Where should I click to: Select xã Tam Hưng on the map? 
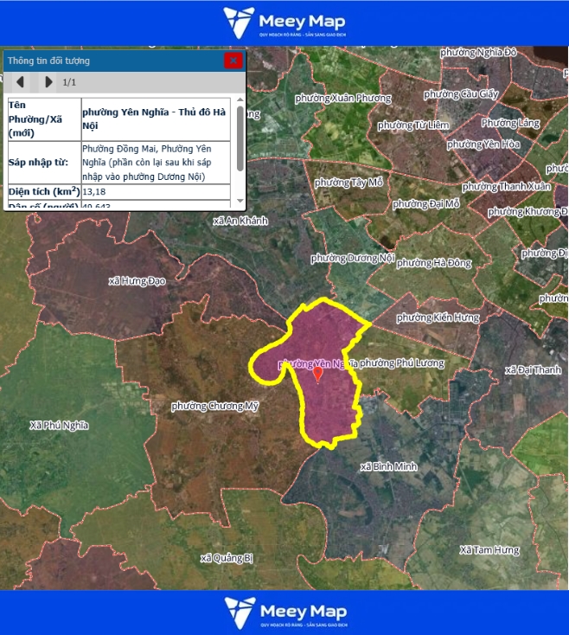[489, 550]
